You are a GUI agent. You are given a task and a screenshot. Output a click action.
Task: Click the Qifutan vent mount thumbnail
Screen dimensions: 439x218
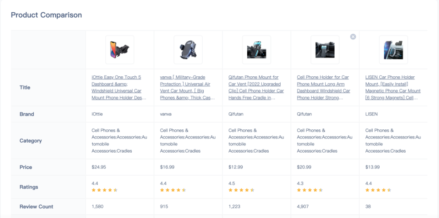(x=256, y=50)
